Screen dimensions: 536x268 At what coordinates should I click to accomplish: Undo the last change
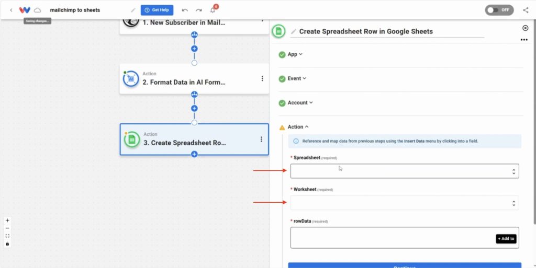coord(185,10)
